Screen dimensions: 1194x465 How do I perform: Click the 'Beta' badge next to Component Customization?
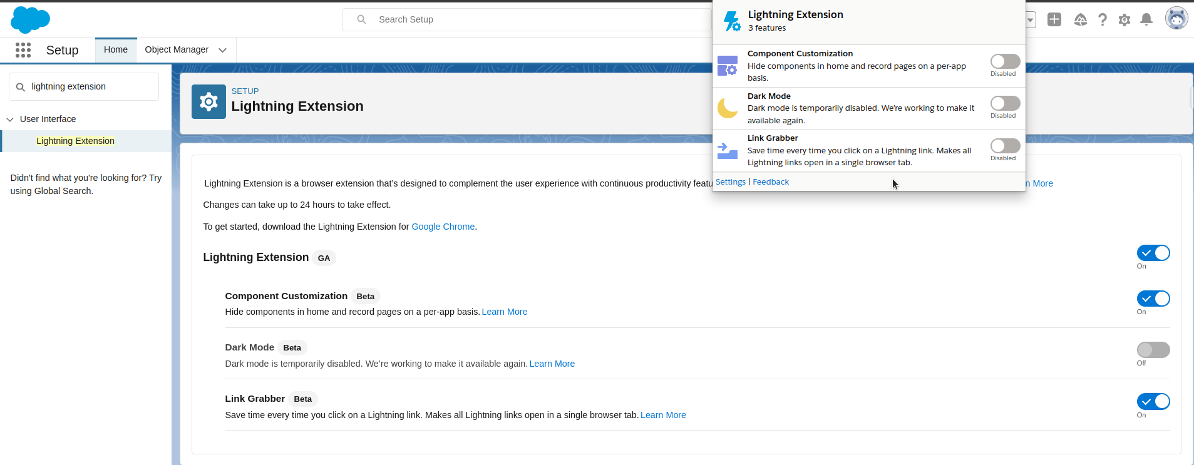coord(366,296)
